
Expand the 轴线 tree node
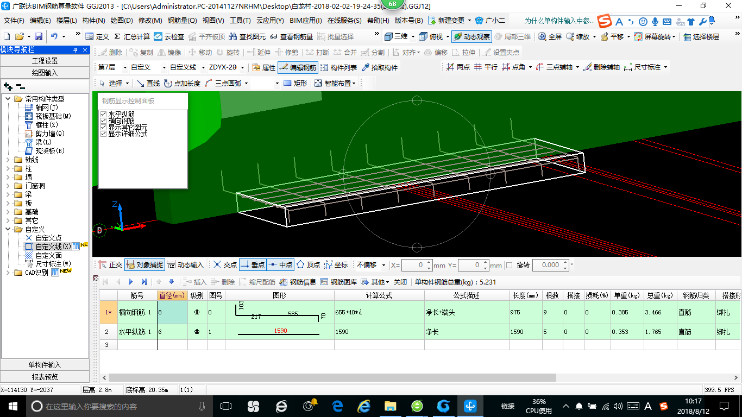[x=8, y=160]
